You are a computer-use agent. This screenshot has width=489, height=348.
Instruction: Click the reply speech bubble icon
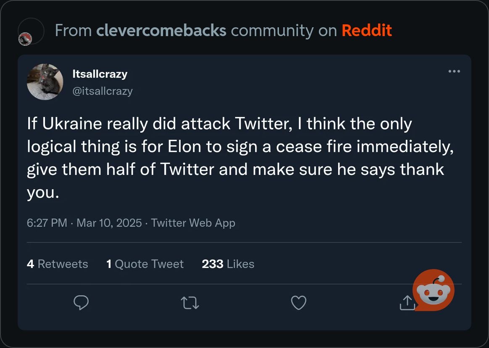click(x=81, y=302)
